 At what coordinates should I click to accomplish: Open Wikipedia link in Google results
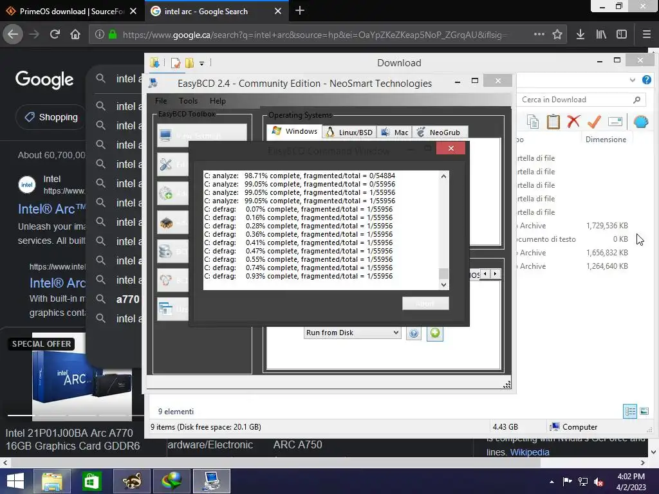click(x=530, y=452)
